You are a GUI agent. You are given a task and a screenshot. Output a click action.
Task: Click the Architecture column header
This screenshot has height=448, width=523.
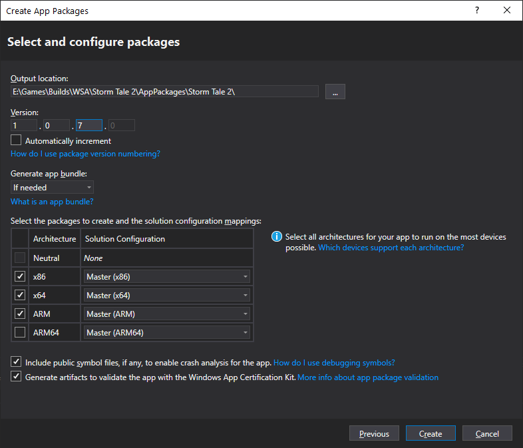tap(55, 239)
